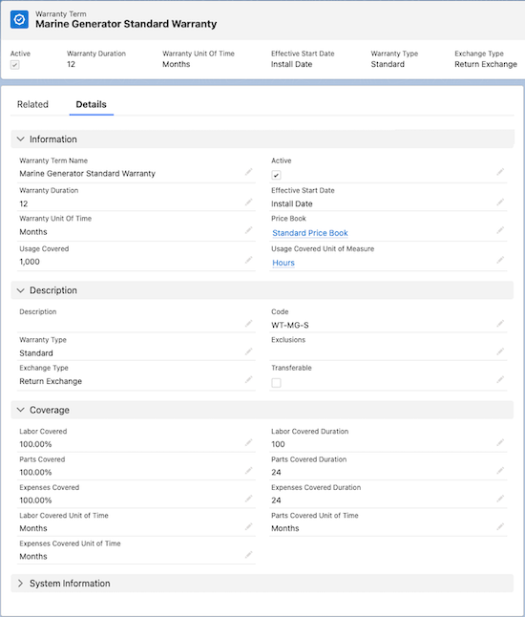Edit Warranty Term Name pencil icon
Screen dimensions: 525x617
point(248,172)
